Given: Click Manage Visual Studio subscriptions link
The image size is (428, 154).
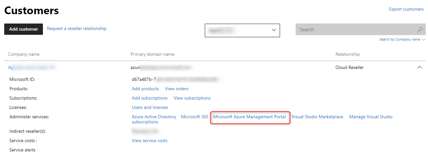Looking at the screenshot, I should [371, 117].
